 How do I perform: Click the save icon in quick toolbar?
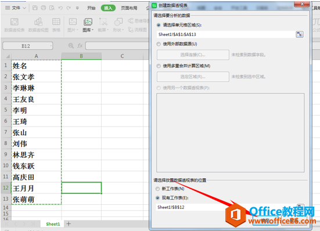click(35, 8)
